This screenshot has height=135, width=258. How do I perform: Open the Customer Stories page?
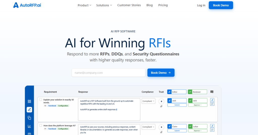pyautogui.click(x=129, y=5)
